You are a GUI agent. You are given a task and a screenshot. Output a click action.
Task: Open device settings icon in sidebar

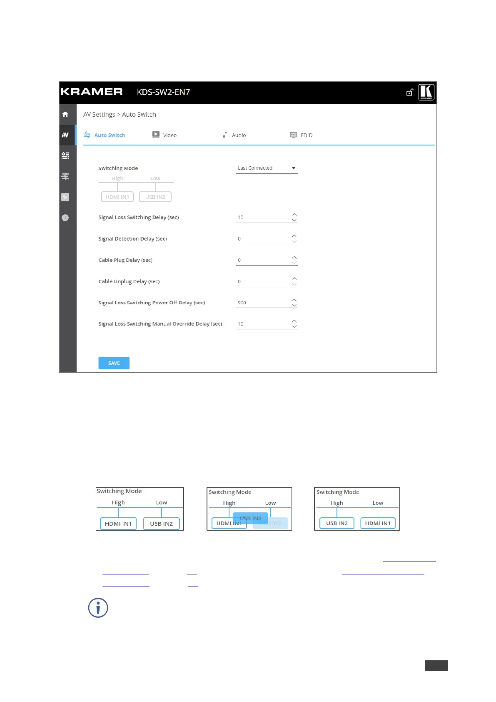pos(65,155)
